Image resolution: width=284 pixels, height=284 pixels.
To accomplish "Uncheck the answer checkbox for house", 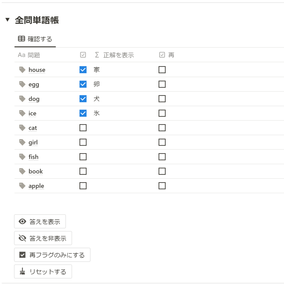I will coord(83,70).
